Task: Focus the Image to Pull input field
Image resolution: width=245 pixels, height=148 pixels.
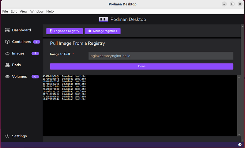Action: pos(161,56)
